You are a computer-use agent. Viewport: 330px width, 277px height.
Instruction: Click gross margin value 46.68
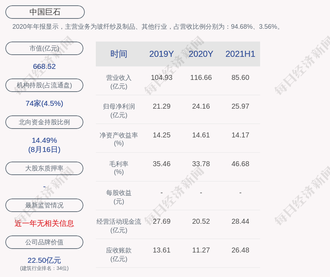tap(240, 164)
